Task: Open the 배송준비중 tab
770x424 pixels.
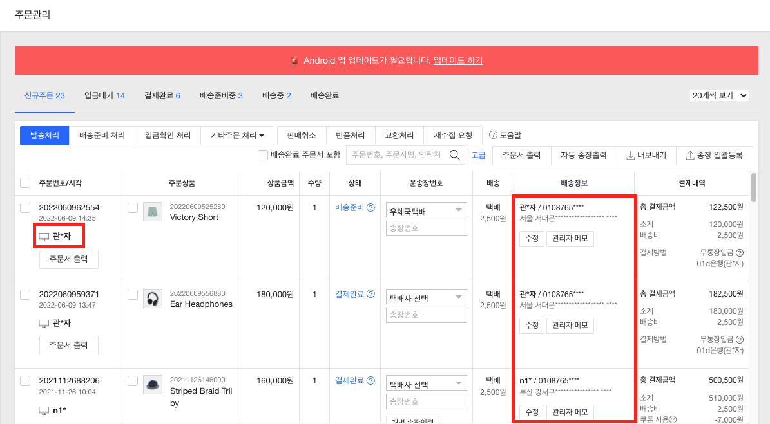Action: [x=221, y=95]
